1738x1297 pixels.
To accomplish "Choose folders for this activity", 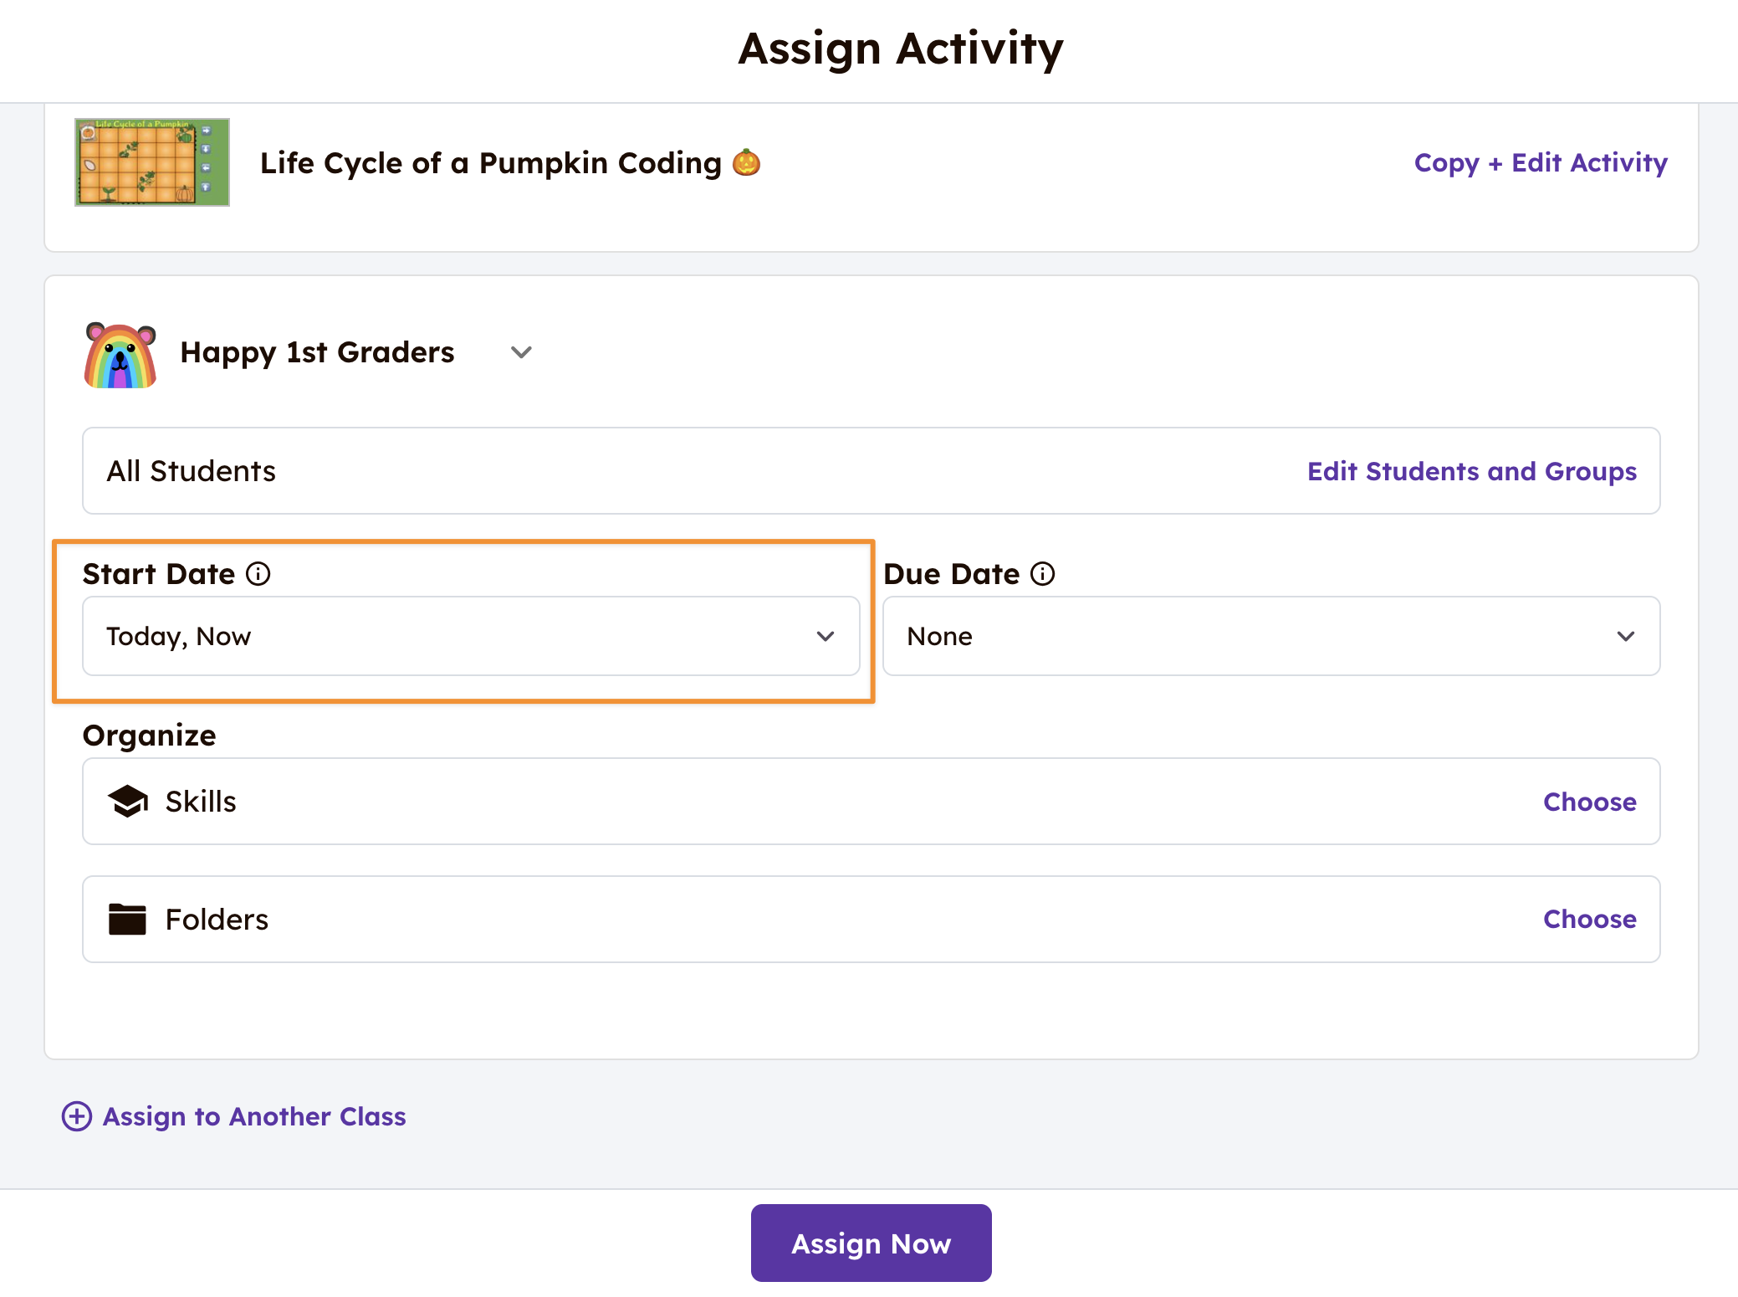I will tap(1589, 919).
